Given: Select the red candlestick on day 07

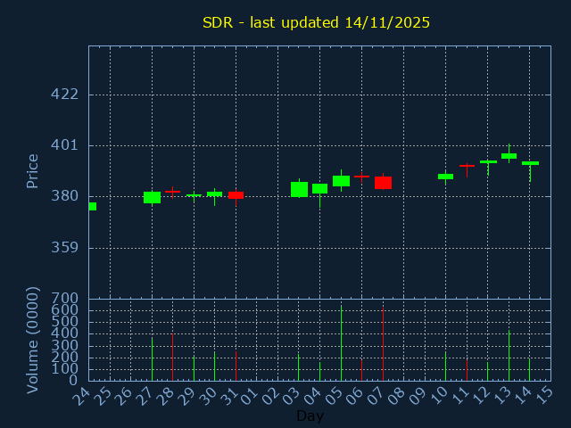Looking at the screenshot, I should [383, 182].
